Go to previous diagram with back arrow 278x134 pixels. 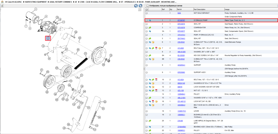point(136,6)
